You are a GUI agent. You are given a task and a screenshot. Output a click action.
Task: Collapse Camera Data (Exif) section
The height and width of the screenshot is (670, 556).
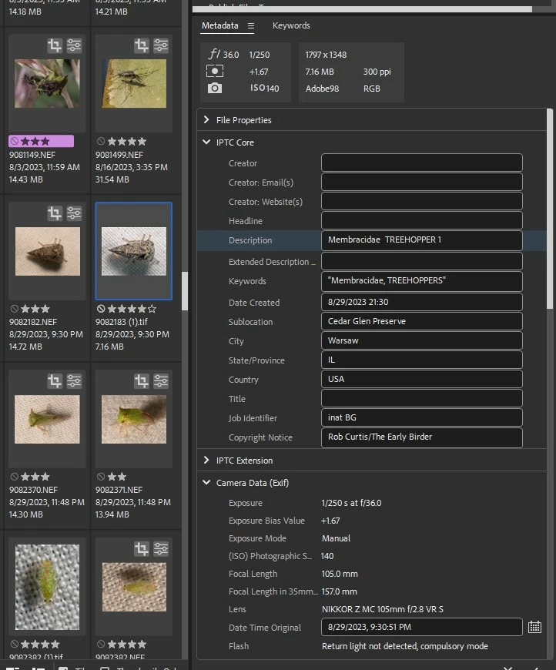pos(206,482)
